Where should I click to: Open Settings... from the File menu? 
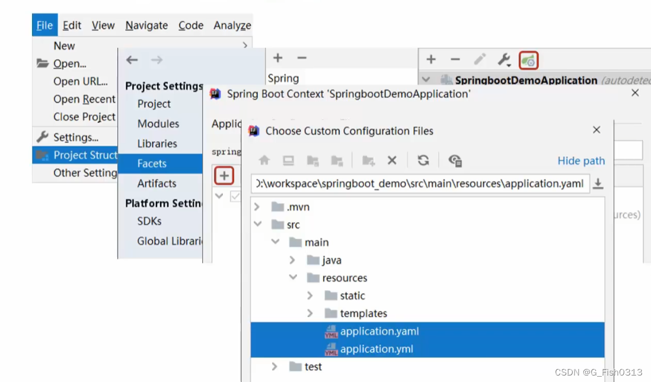click(x=75, y=137)
